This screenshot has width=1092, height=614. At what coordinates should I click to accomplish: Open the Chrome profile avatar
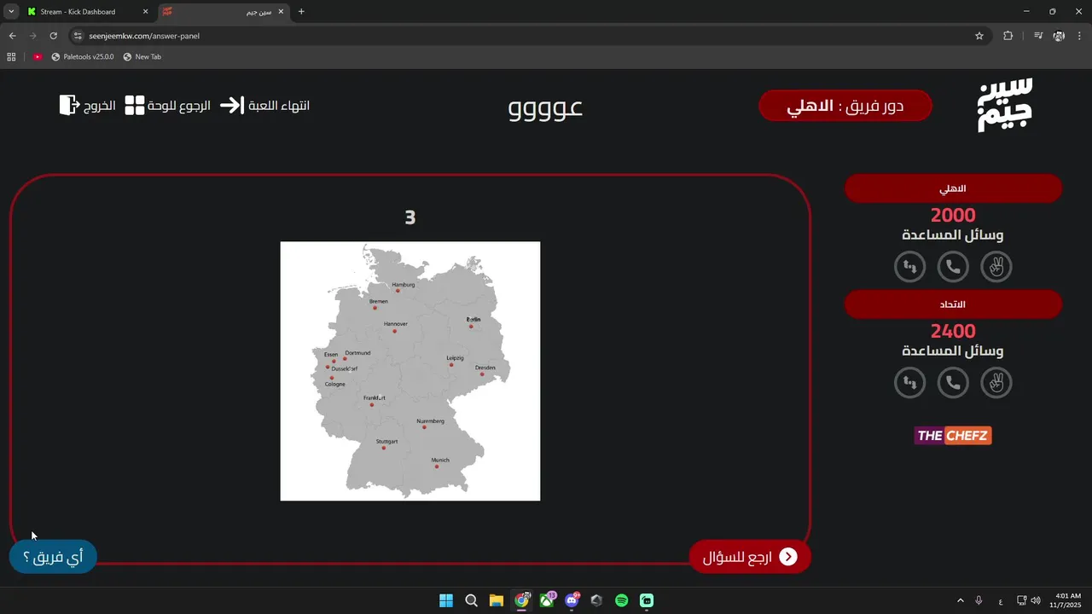pos(1059,36)
